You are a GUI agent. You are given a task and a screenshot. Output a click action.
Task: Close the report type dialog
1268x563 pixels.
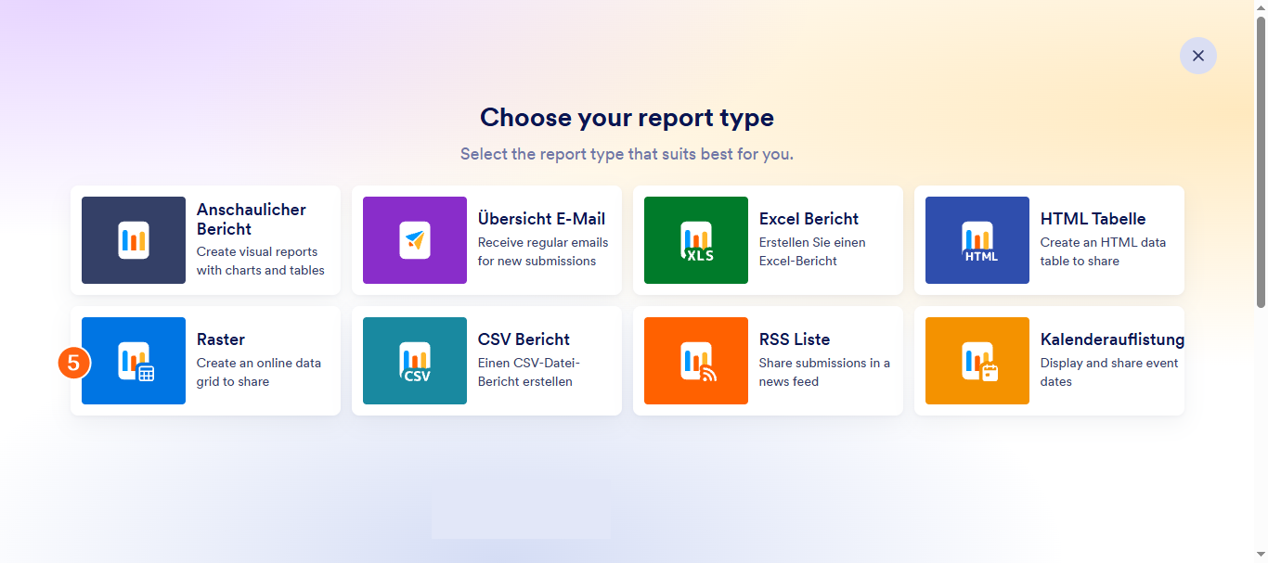point(1198,56)
